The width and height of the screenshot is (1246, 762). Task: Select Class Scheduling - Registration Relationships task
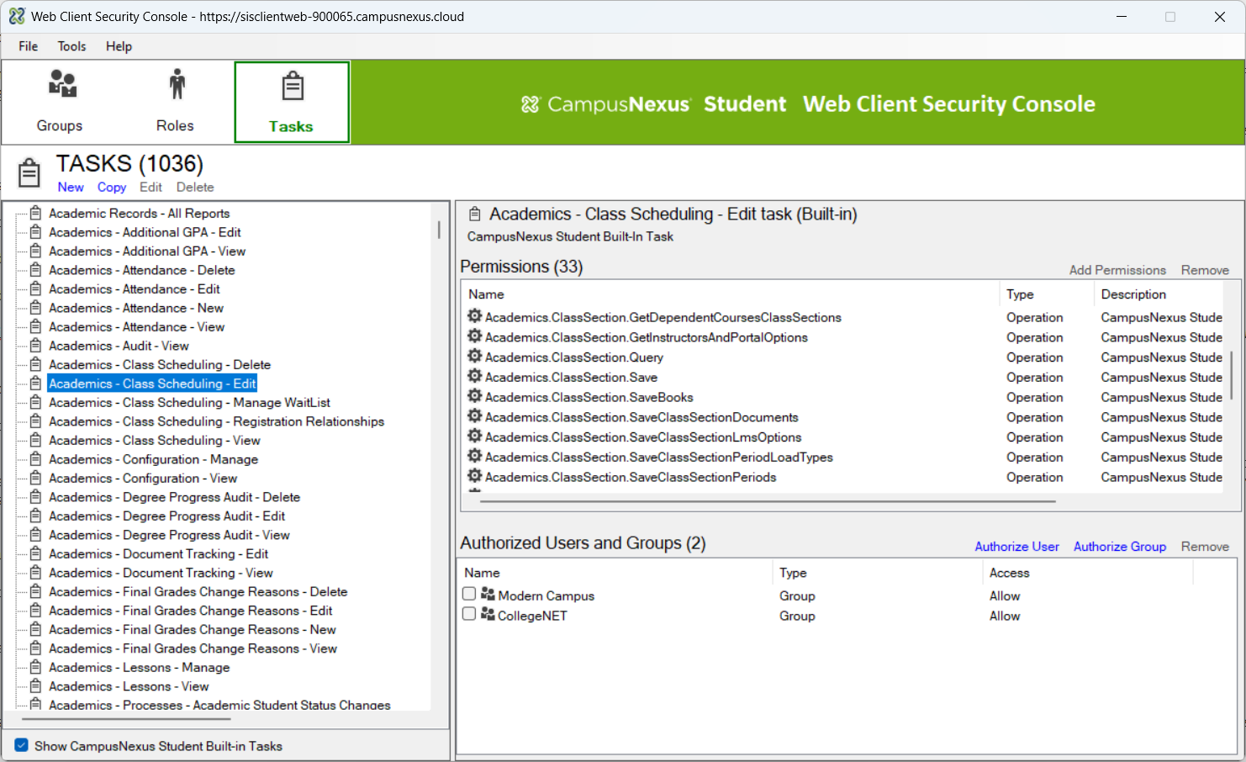coord(216,421)
